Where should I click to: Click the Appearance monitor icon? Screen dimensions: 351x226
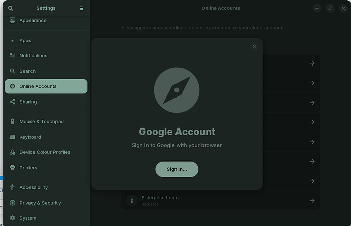coord(12,20)
